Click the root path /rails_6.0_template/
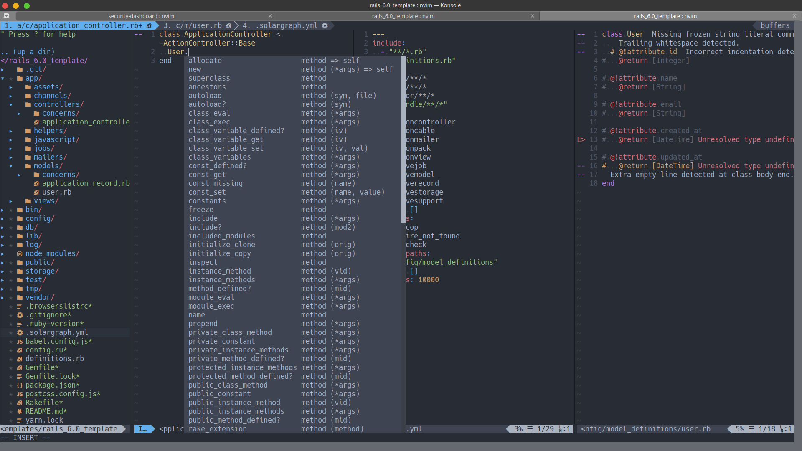Image resolution: width=802 pixels, height=451 pixels. pos(44,61)
